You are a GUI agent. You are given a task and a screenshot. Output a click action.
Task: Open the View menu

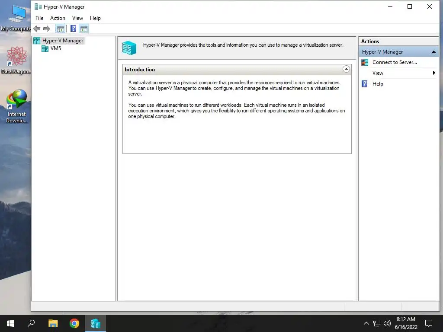[x=77, y=18]
